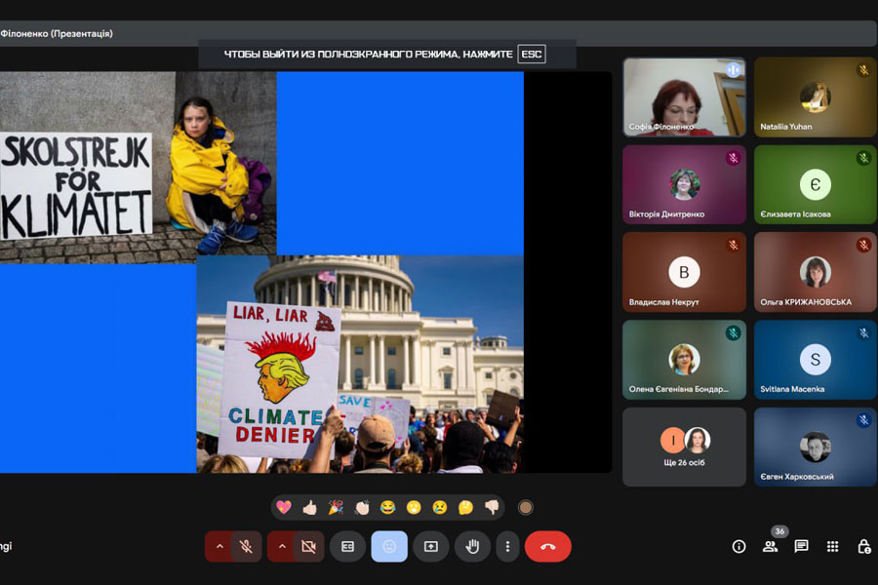Send the thumbs down reaction

point(492,507)
